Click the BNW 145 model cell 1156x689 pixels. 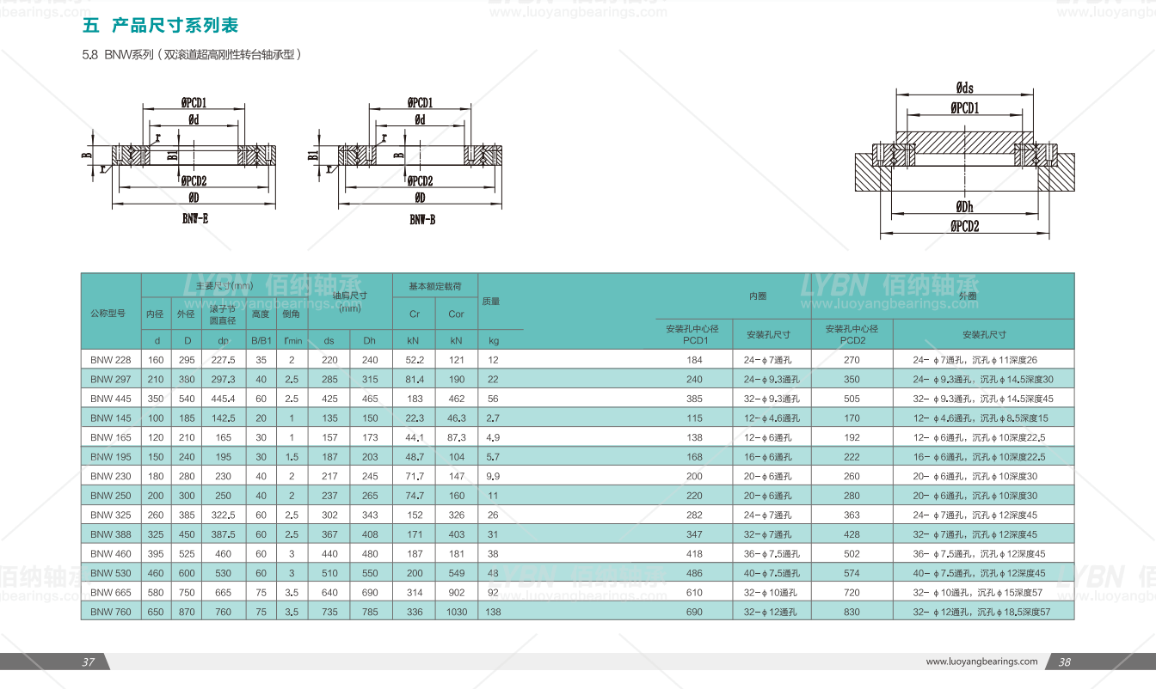pyautogui.click(x=111, y=418)
